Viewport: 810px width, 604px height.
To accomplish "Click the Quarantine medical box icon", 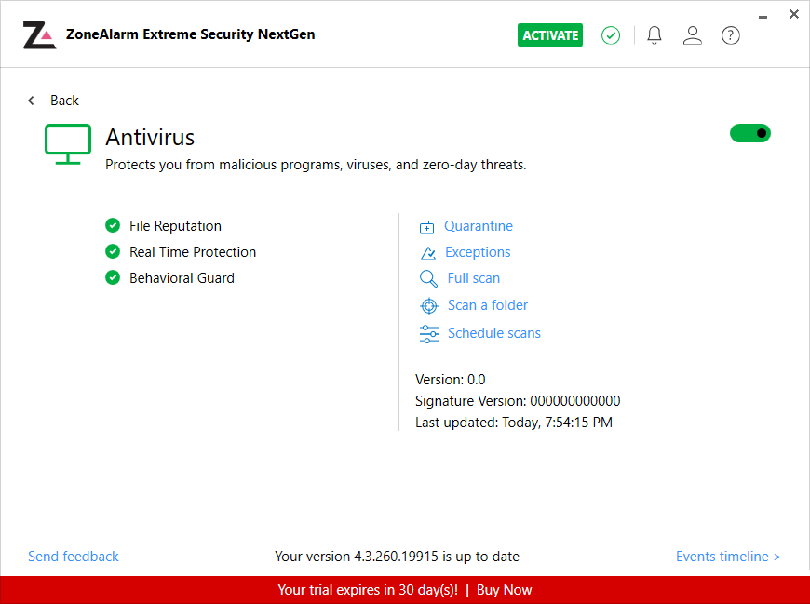I will (x=427, y=227).
